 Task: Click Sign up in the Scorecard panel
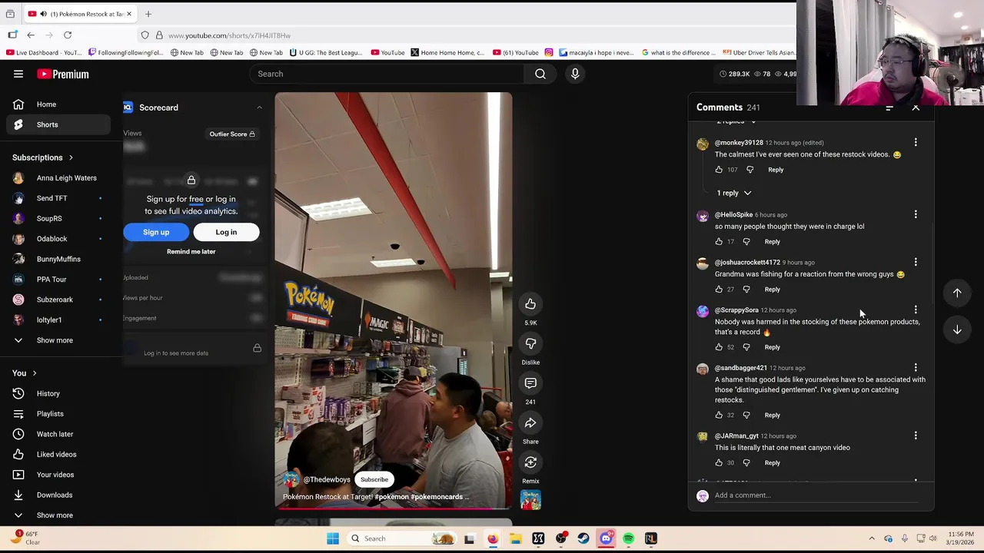pyautogui.click(x=156, y=232)
